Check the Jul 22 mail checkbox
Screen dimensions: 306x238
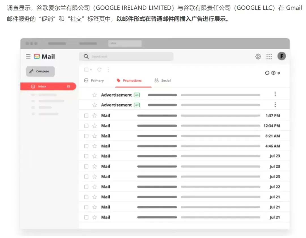point(86,187)
